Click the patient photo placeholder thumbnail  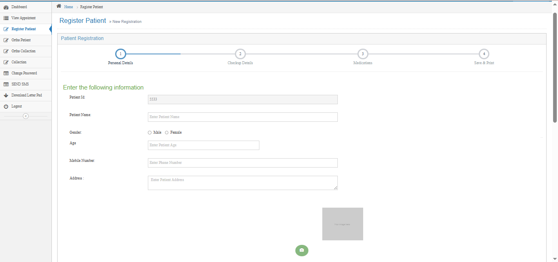342,224
